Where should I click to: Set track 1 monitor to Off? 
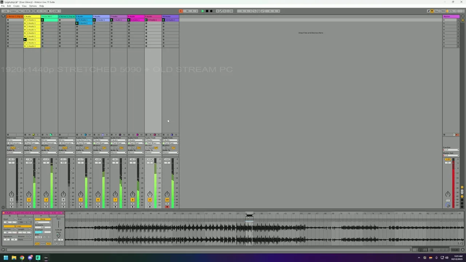[x=17, y=148]
